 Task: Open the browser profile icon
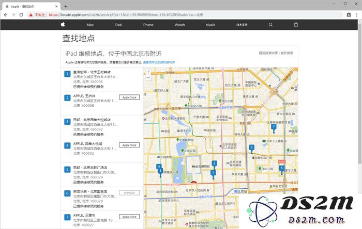349,15
